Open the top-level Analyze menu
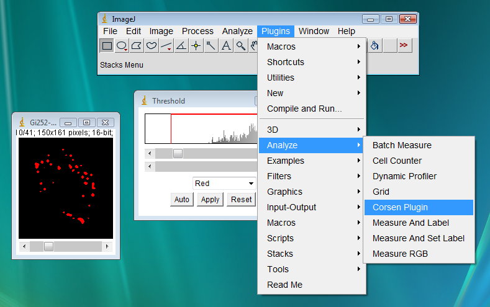The width and height of the screenshot is (490, 307). coord(237,31)
